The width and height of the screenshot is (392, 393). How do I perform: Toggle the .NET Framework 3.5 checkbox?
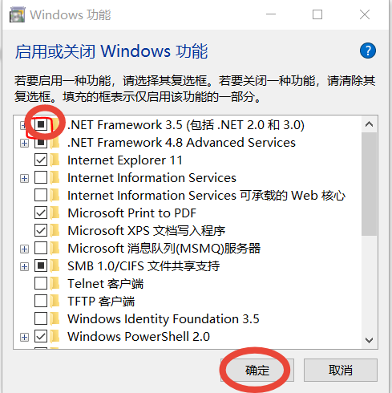pos(41,124)
